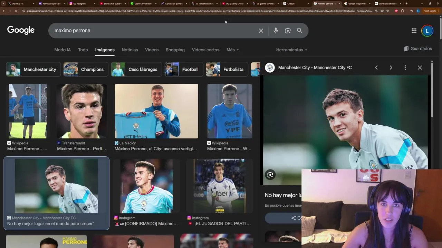Open the tab search dropdown arrow

tap(3, 3)
